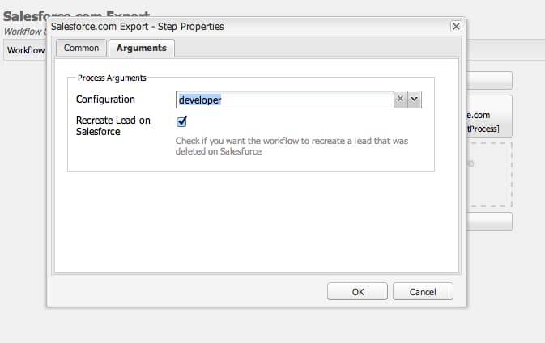
Task: Click the Configuration field label
Action: click(x=105, y=100)
